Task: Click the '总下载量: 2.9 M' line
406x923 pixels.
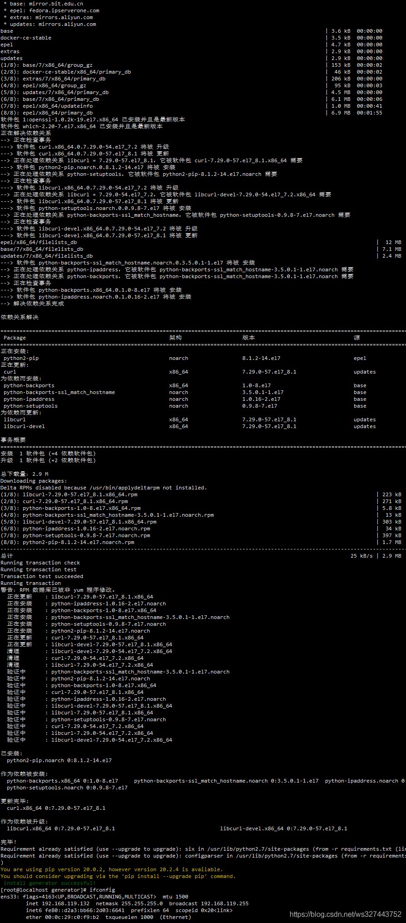Action: point(25,474)
